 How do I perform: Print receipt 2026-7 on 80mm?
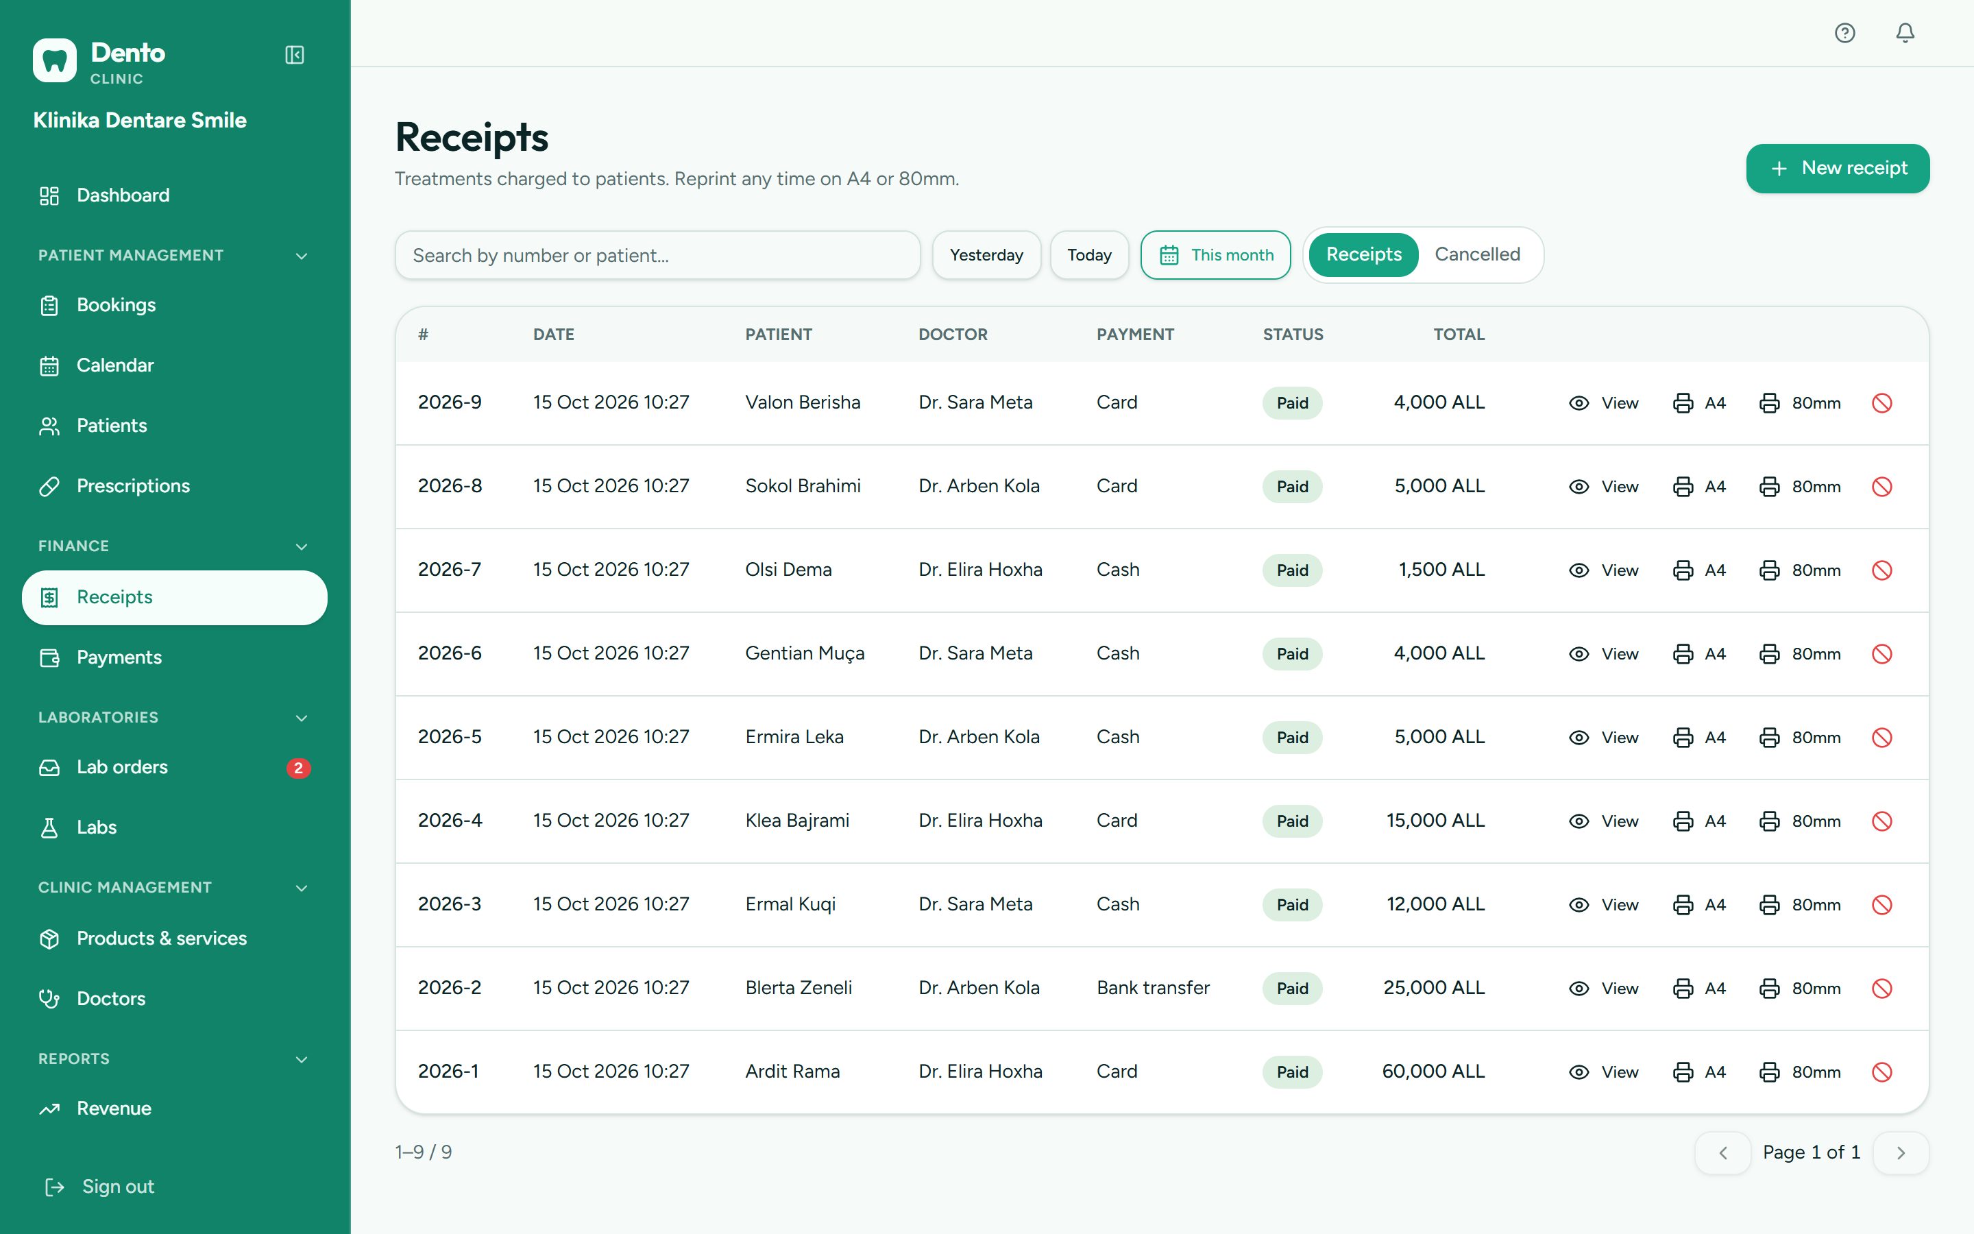[x=1799, y=570]
